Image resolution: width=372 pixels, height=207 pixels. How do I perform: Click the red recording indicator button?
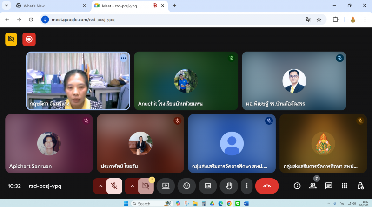(29, 40)
